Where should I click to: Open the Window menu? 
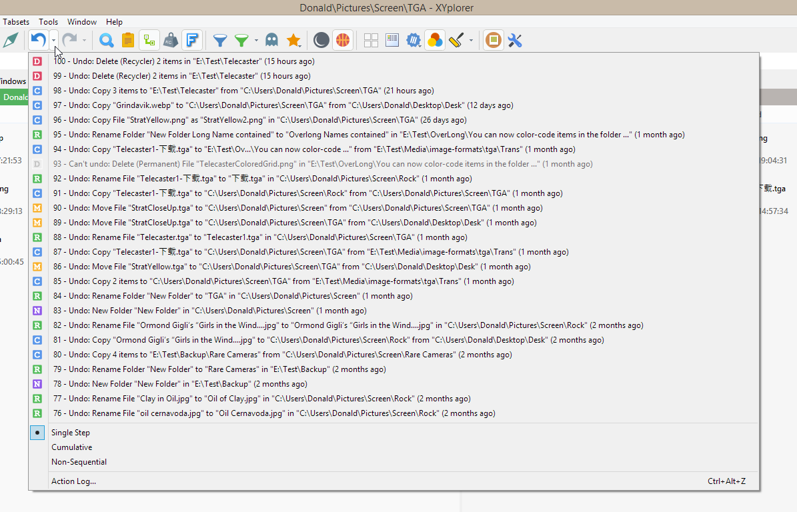pos(82,22)
